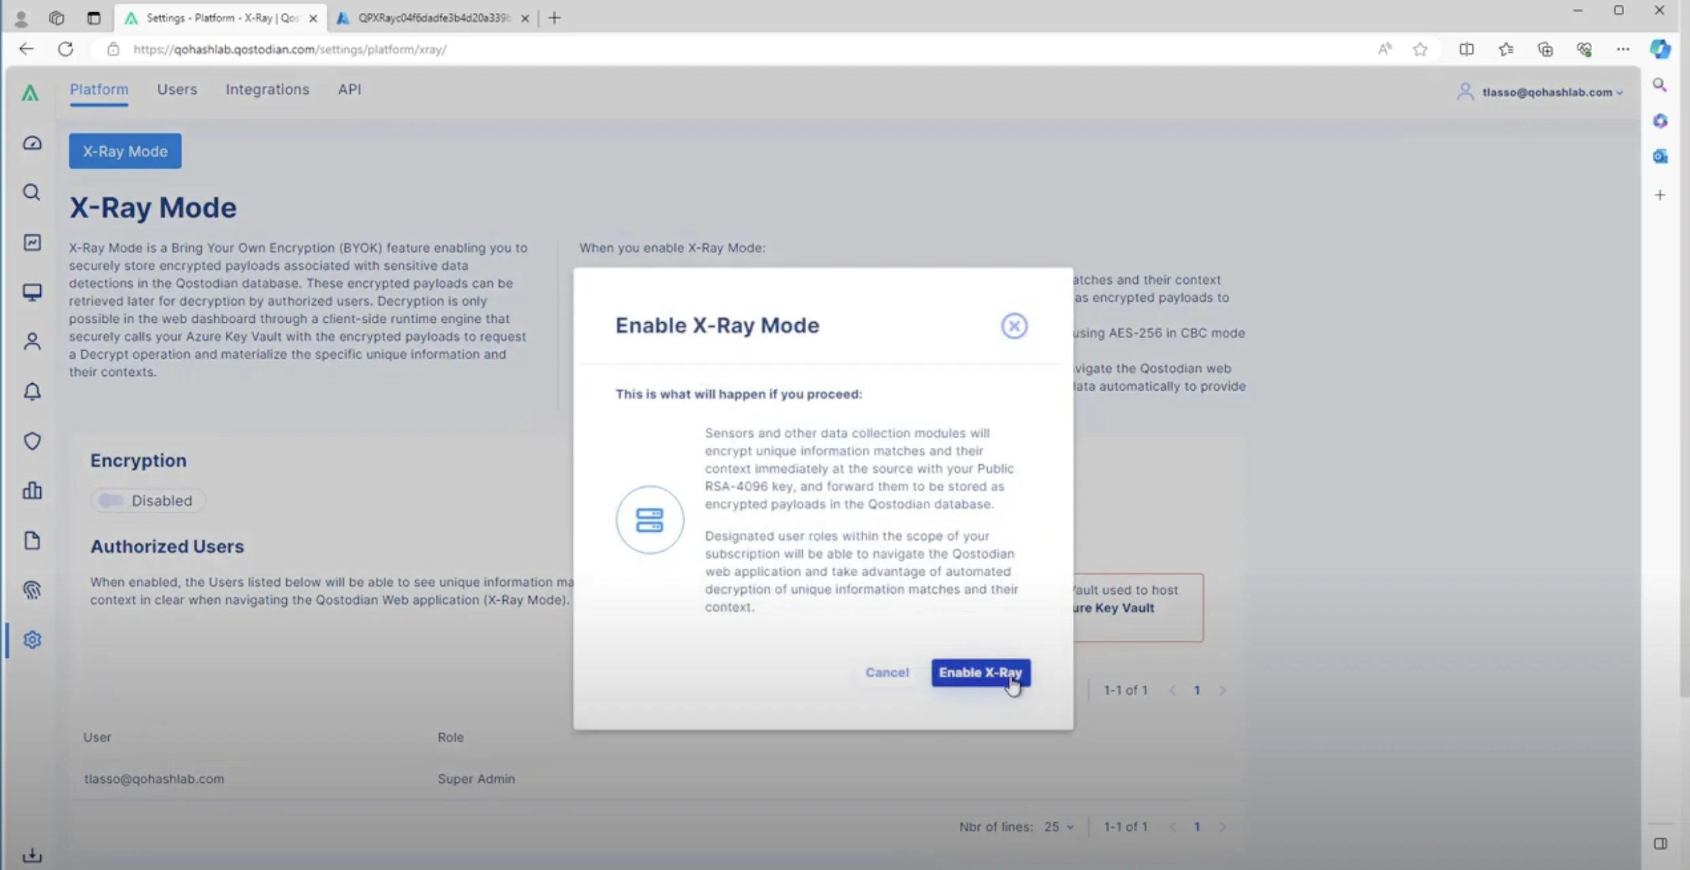Select the Platform tab
This screenshot has width=1690, height=870.
pyautogui.click(x=99, y=90)
